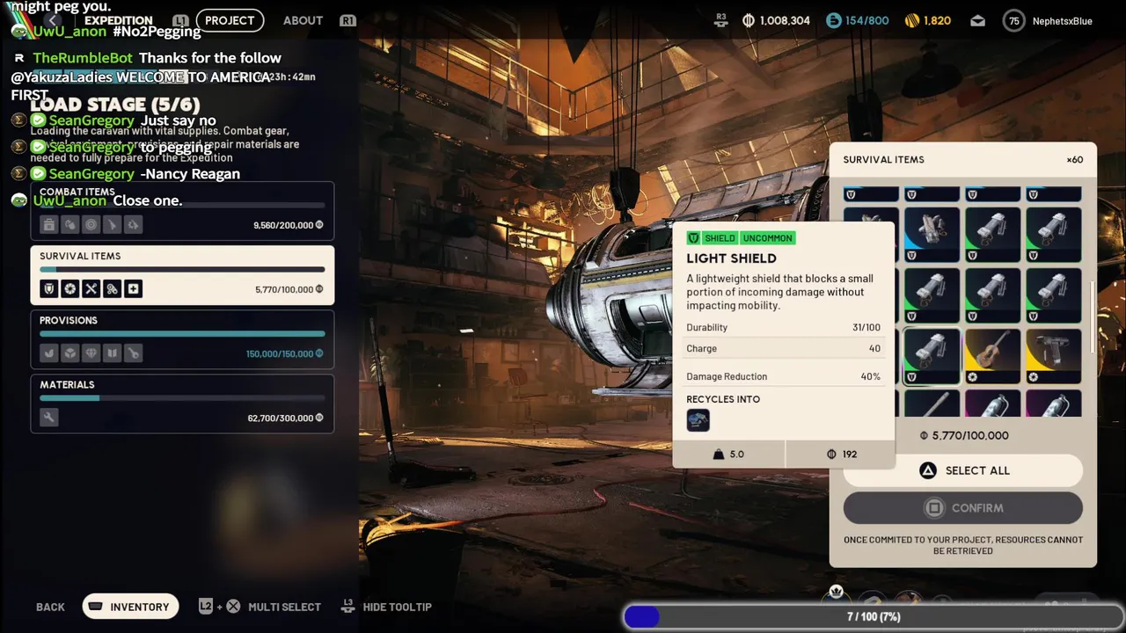The image size is (1126, 633).
Task: Click the survival items grid scrollbar
Action: (x=1093, y=317)
